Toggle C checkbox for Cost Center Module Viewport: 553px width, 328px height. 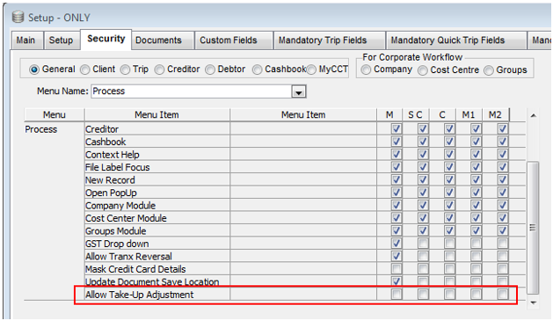[449, 217]
